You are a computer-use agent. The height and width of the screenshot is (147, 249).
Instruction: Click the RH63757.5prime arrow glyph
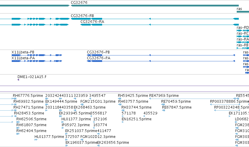pos(120,104)
